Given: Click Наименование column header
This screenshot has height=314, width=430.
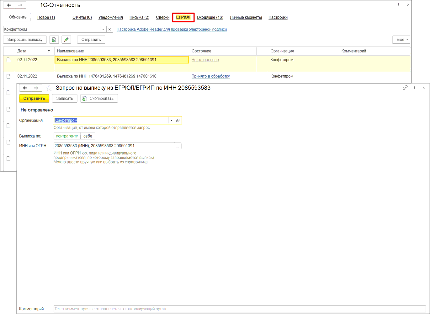Looking at the screenshot, I should (x=122, y=51).
